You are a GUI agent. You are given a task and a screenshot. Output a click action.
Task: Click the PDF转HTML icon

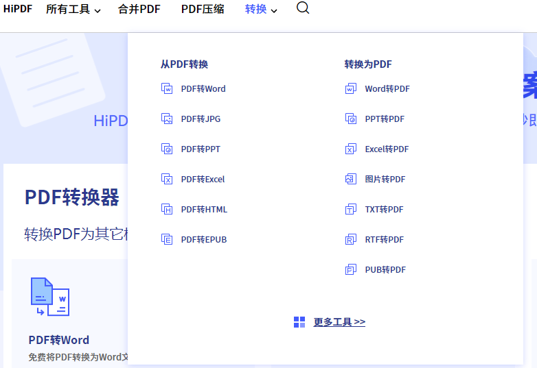pyautogui.click(x=167, y=209)
